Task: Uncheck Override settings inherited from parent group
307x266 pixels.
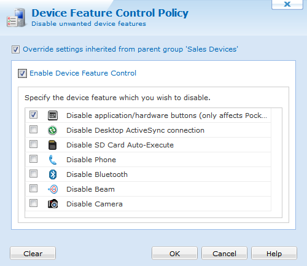Action: click(15, 50)
